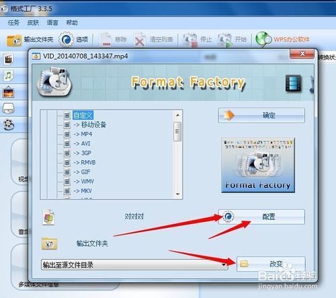Select the -> 移动设备 format option
This screenshot has width=336, height=298.
click(x=90, y=124)
